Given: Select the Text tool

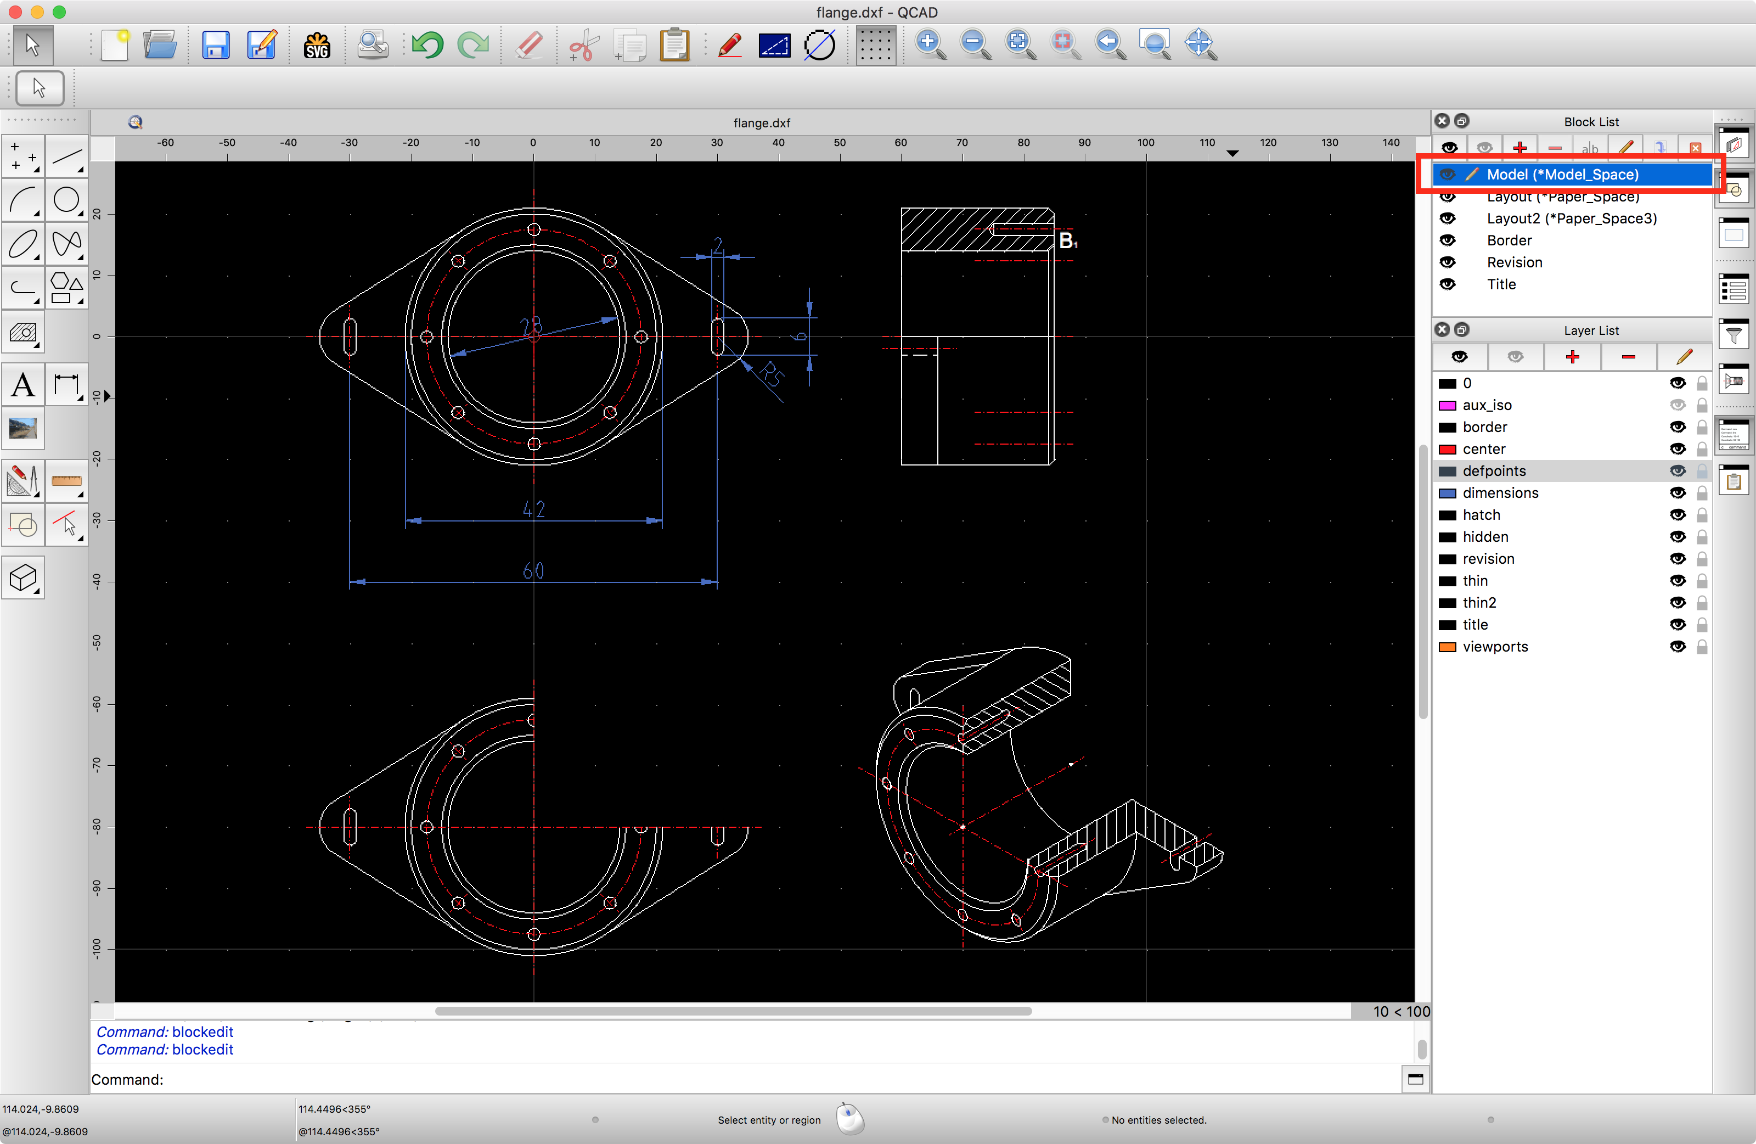Looking at the screenshot, I should coord(23,384).
